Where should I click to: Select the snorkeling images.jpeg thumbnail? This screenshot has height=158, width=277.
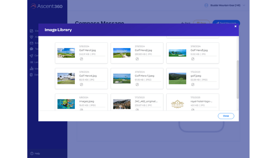[x=66, y=104]
